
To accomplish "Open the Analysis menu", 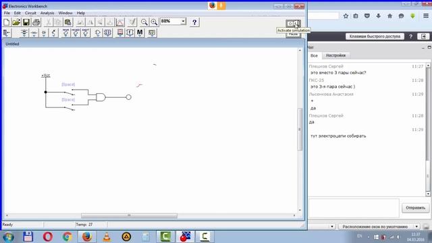I will pyautogui.click(x=47, y=13).
